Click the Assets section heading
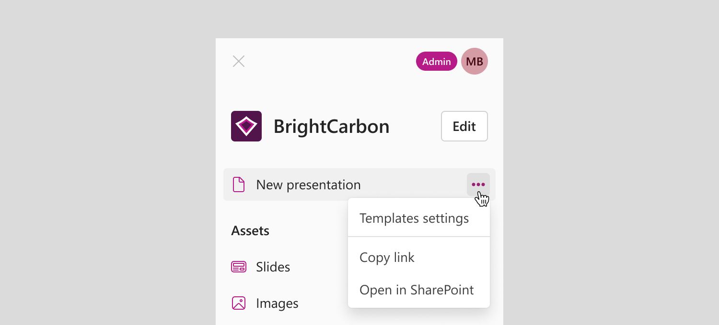Viewport: 719px width, 325px height. [x=250, y=231]
